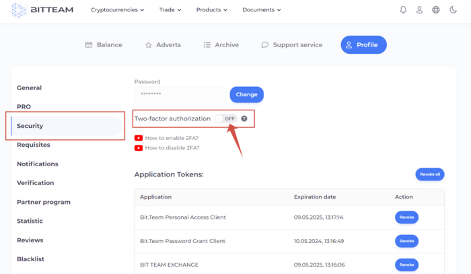The width and height of the screenshot is (471, 274).
Task: Click the two-factor help question mark icon
Action: [244, 118]
